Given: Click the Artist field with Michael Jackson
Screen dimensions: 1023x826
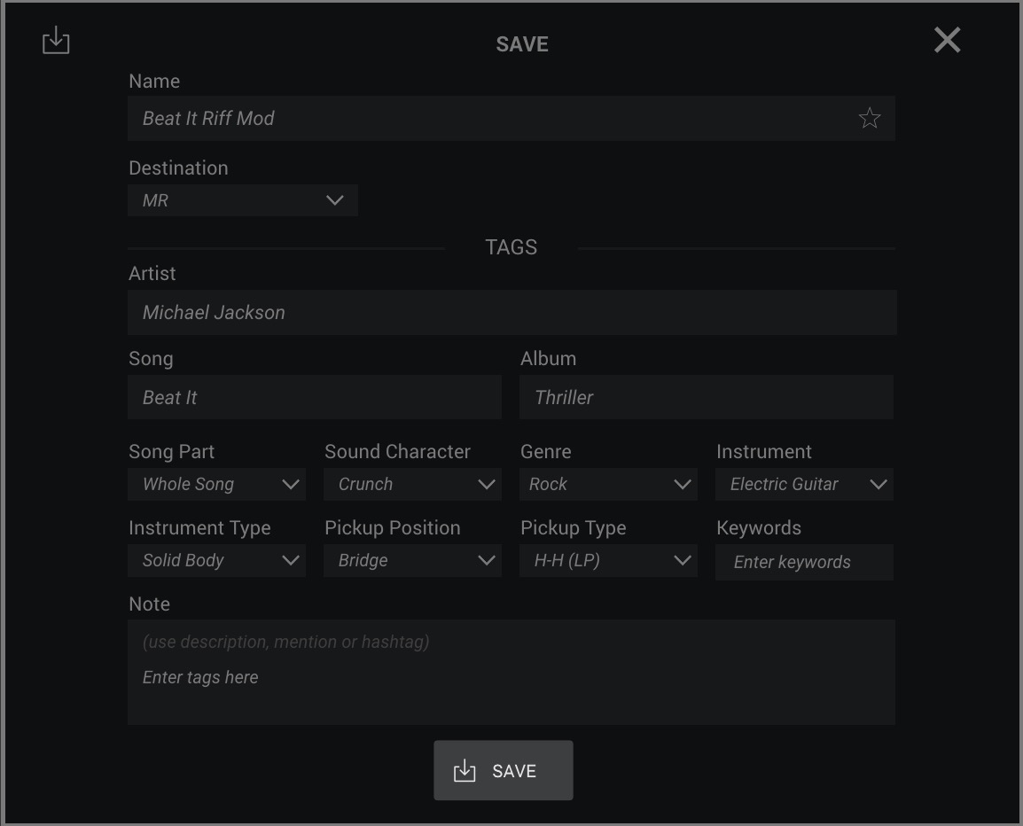Looking at the screenshot, I should (512, 313).
